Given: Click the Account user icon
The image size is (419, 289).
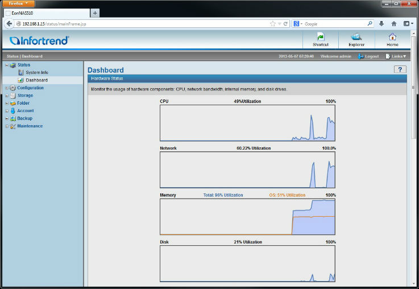Looking at the screenshot, I should point(13,111).
